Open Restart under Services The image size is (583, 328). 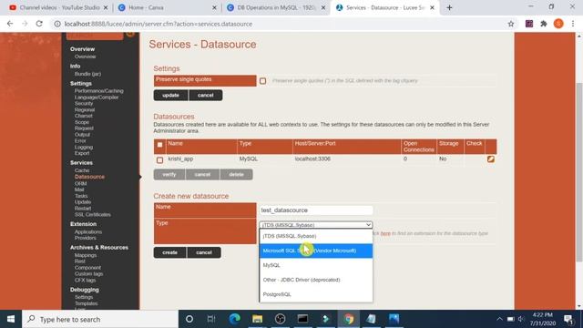coord(83,209)
